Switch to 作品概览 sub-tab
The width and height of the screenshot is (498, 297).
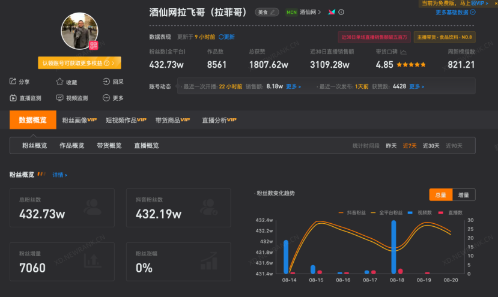pyautogui.click(x=71, y=146)
